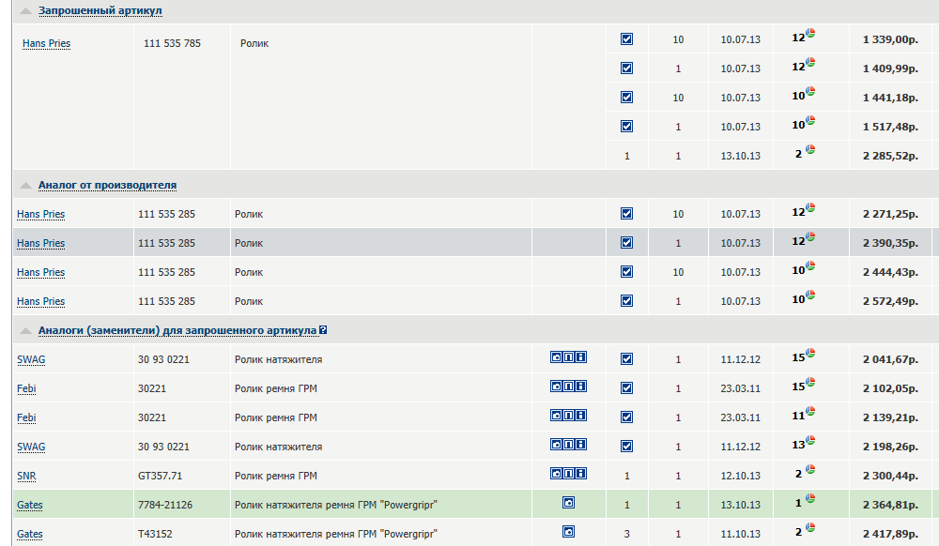Toggle checkbox in 1 409,99р. row

(626, 68)
